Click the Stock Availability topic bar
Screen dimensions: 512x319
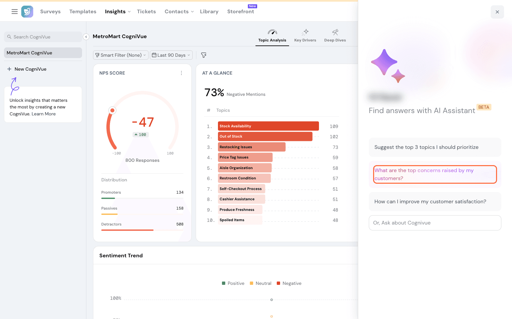[268, 126]
